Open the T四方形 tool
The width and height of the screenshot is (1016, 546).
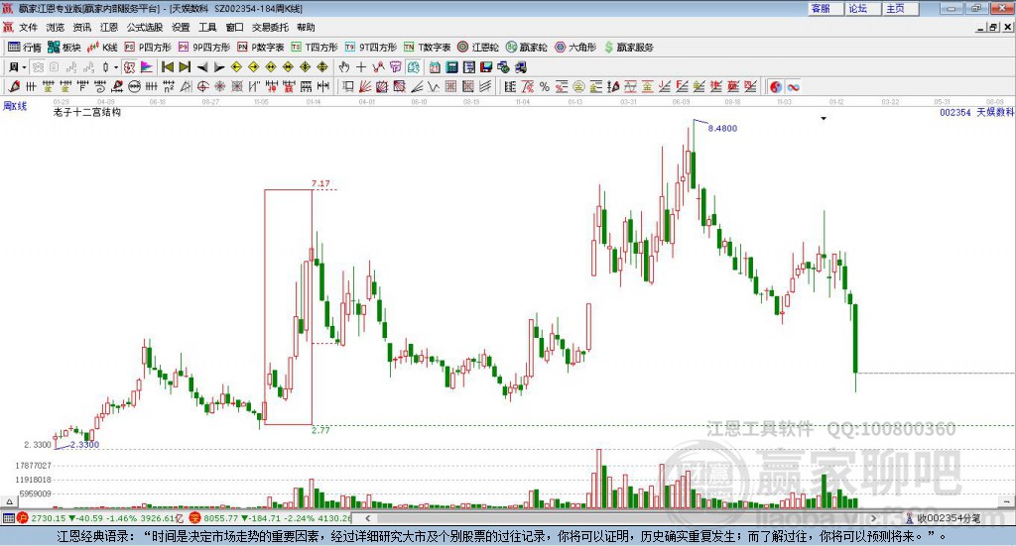(x=315, y=48)
